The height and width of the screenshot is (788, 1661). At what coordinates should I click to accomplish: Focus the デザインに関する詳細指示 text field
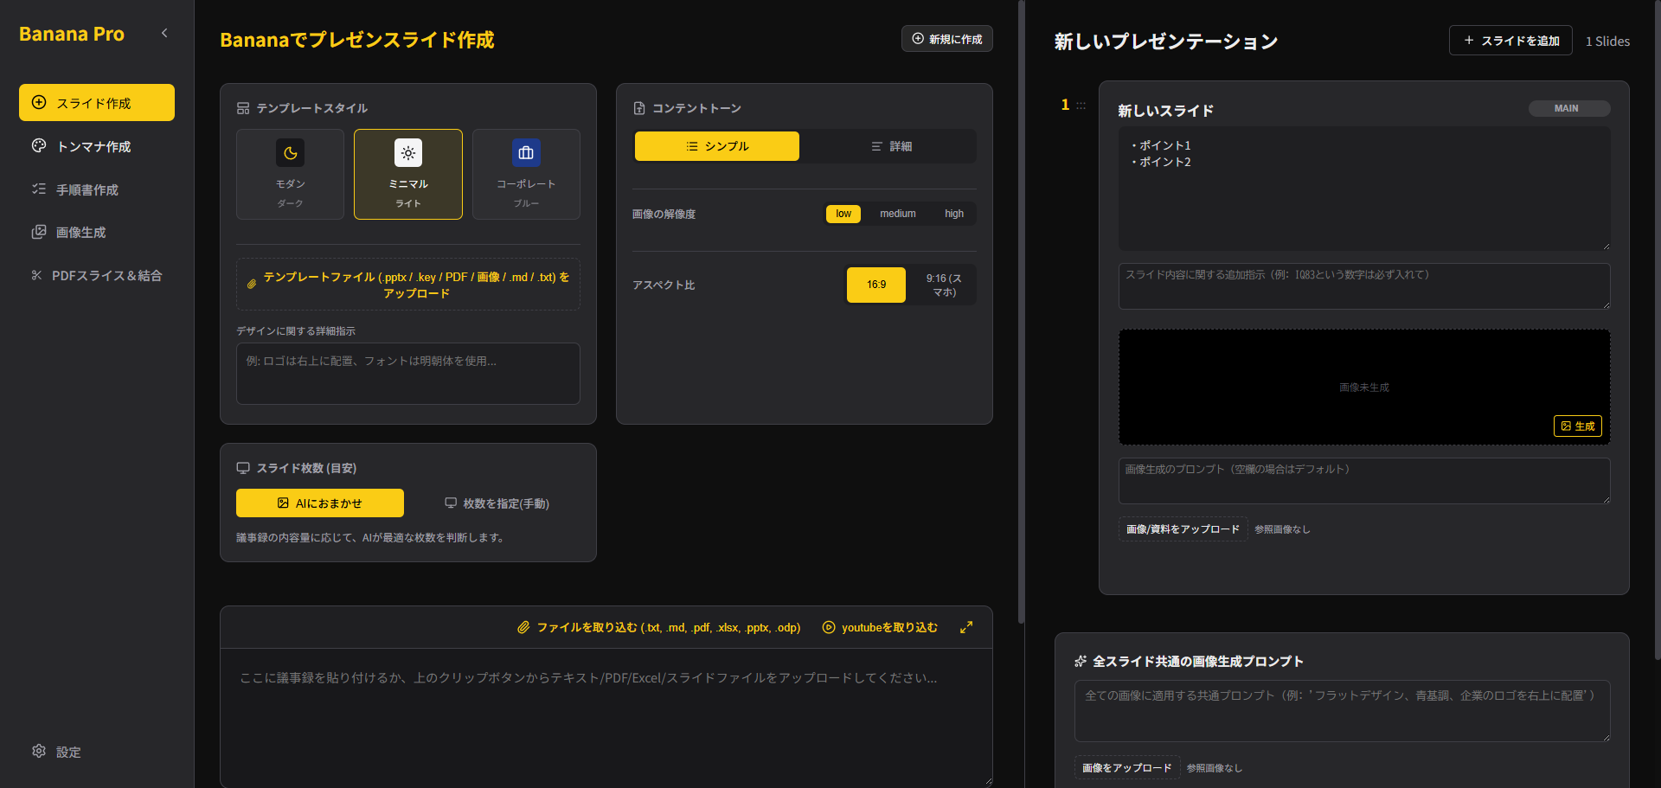(x=408, y=374)
